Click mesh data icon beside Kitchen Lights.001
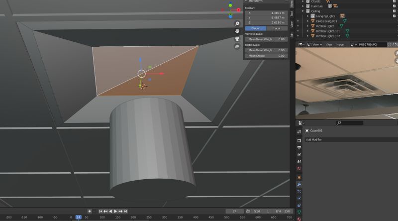 (x=347, y=31)
